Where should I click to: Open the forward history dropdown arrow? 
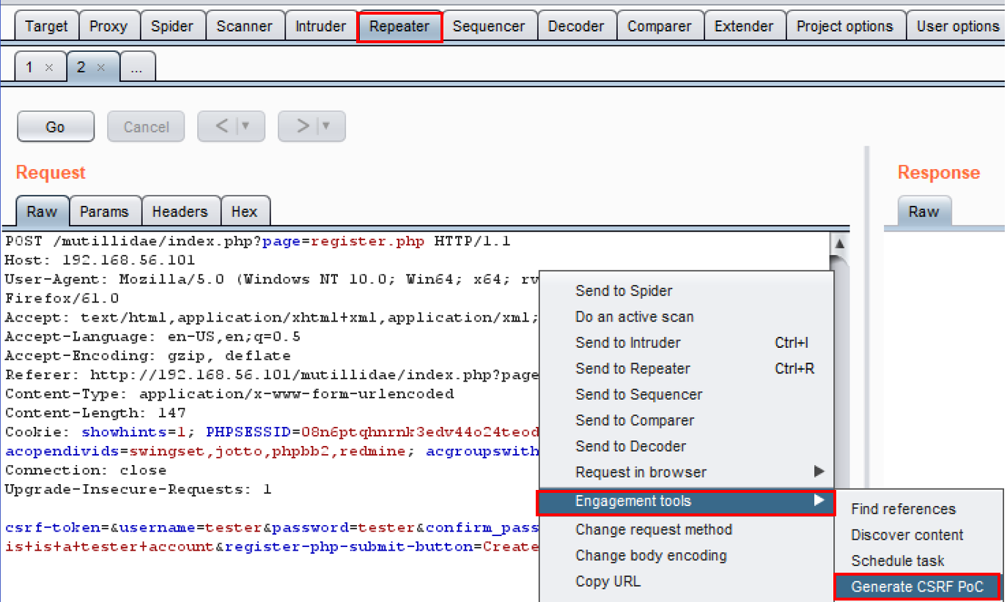326,127
